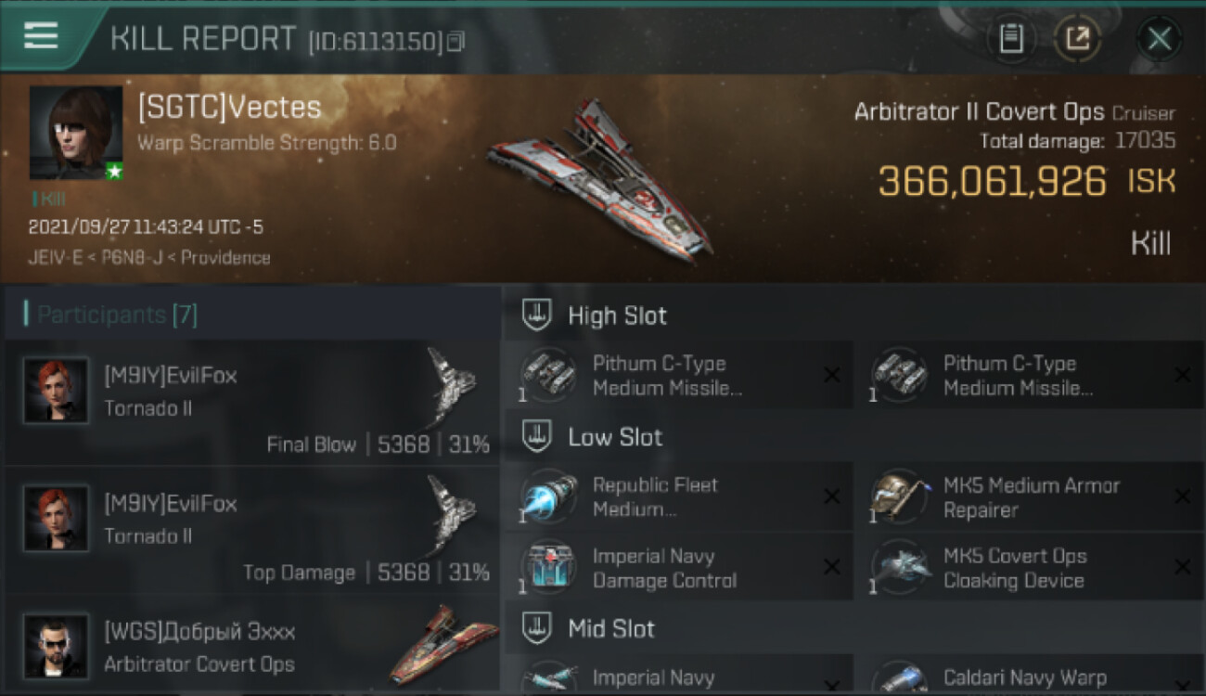This screenshot has height=696, width=1206.
Task: Open the Добрый Эххх participant entry
Action: [x=252, y=647]
